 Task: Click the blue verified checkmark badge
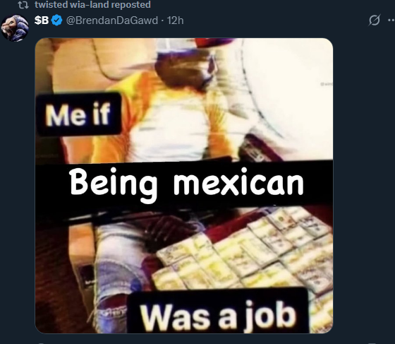coord(57,20)
